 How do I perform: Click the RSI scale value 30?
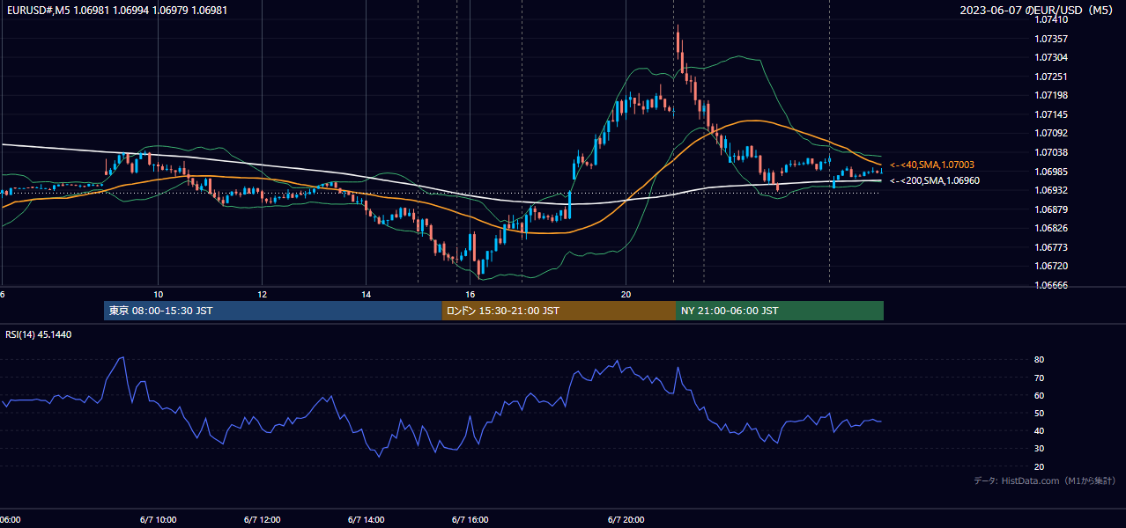(x=1040, y=448)
